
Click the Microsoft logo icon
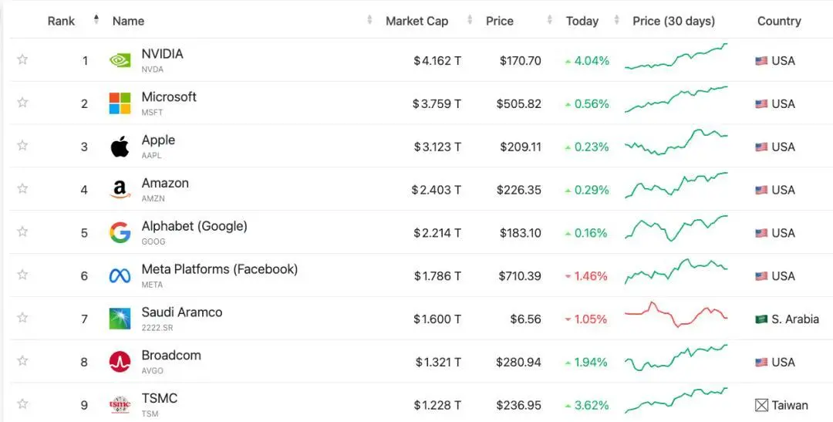tap(120, 103)
